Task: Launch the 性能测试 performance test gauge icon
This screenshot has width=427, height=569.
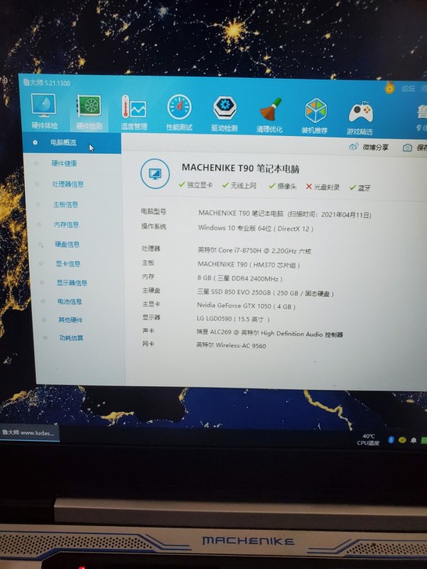Action: point(179,113)
